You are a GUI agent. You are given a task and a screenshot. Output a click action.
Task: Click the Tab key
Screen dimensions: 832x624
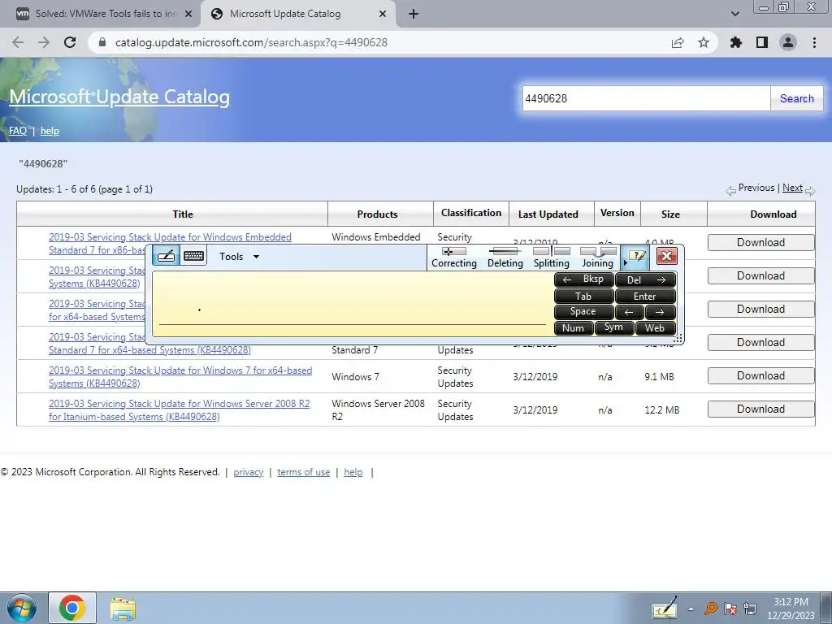583,297
